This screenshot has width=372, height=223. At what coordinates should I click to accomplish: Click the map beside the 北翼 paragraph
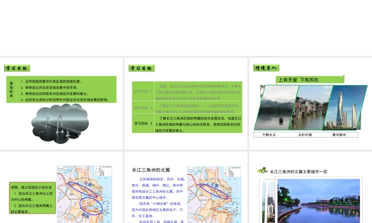215,195
